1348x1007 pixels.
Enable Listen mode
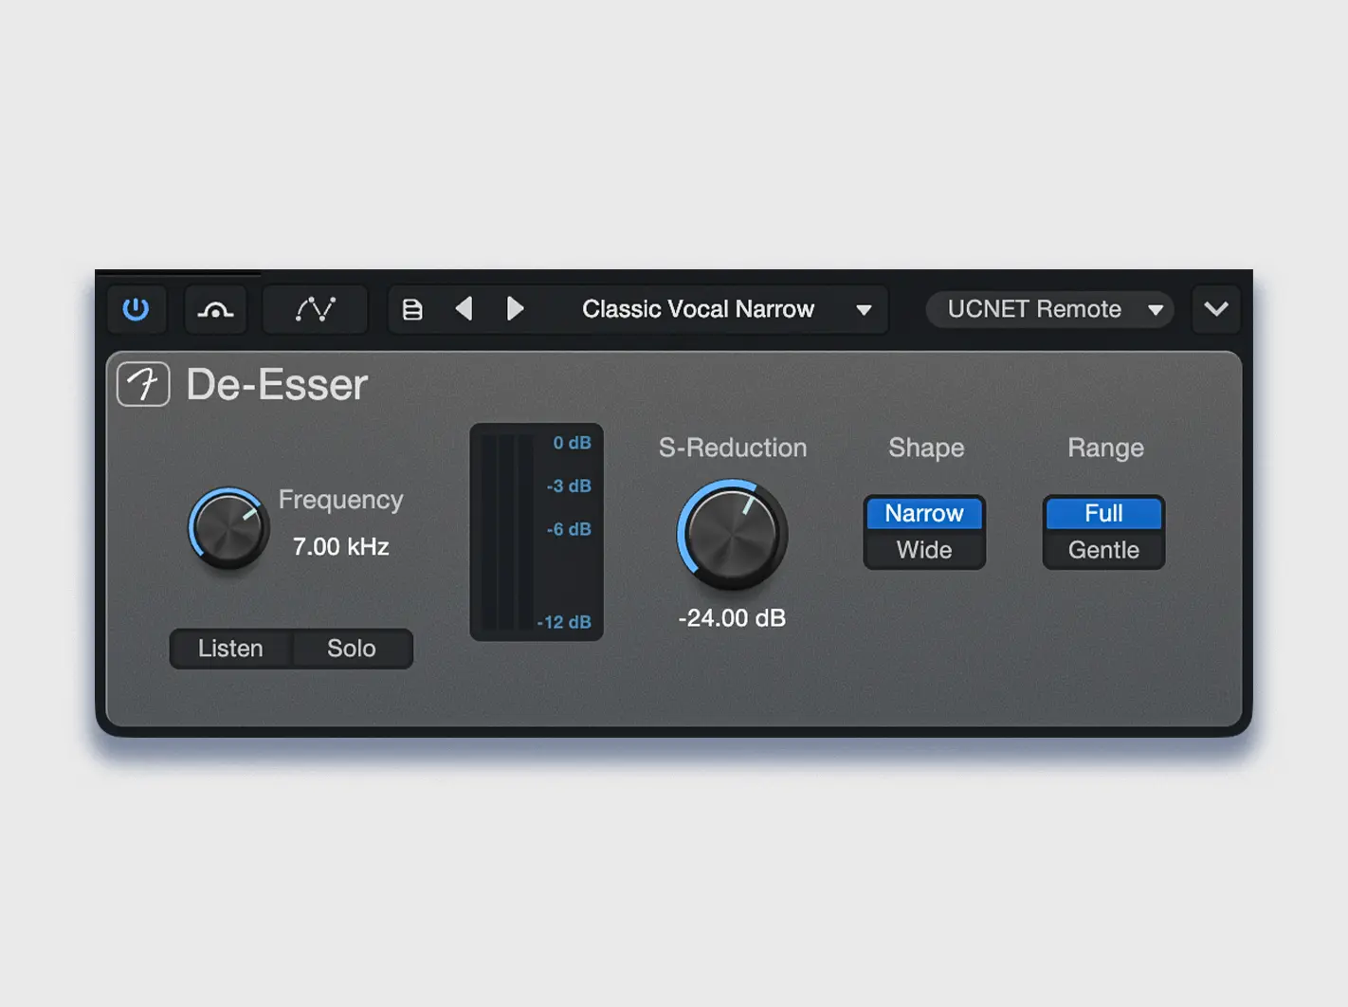point(229,649)
